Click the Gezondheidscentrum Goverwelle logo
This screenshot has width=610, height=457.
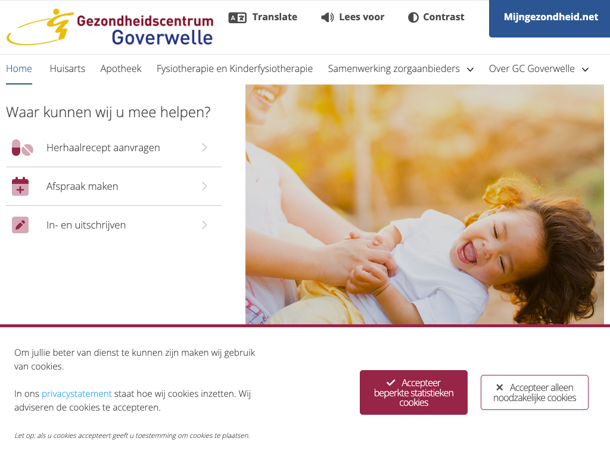[110, 27]
